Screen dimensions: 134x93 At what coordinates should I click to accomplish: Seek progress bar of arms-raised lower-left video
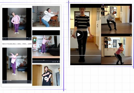pos(17,80)
